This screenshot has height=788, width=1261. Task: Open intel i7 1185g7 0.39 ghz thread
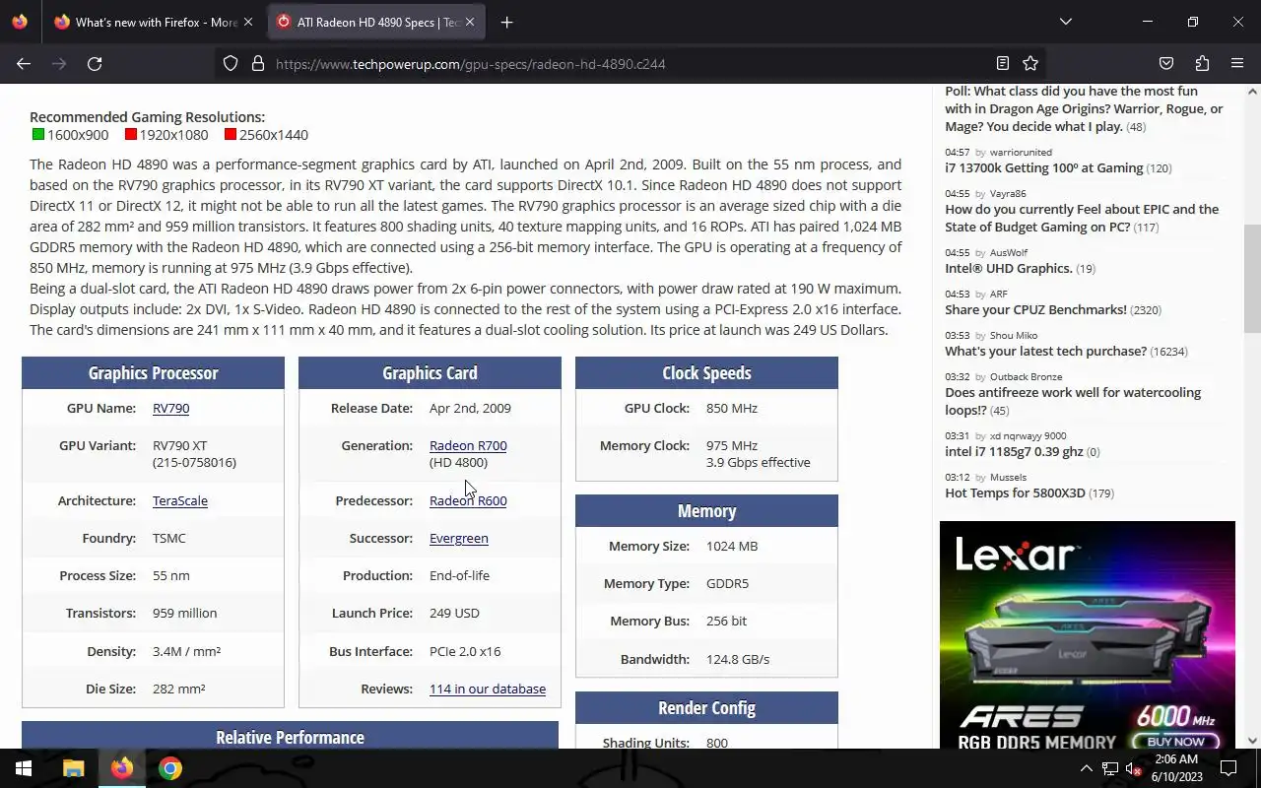[1014, 451]
